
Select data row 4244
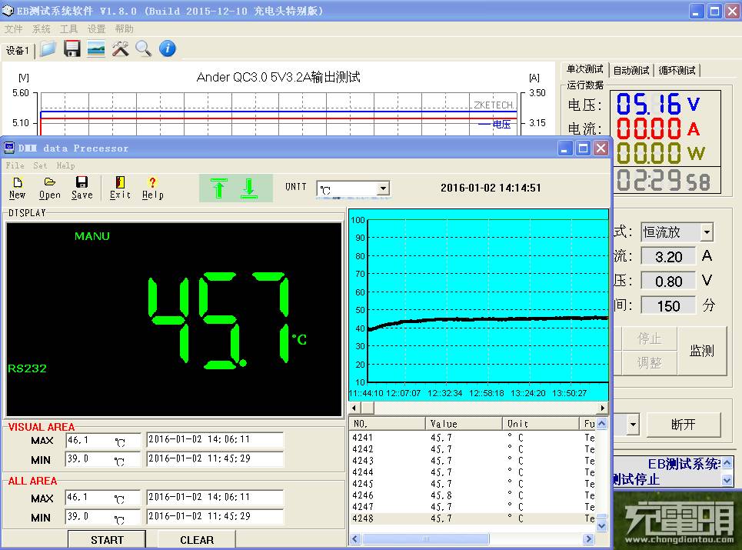pyautogui.click(x=472, y=472)
